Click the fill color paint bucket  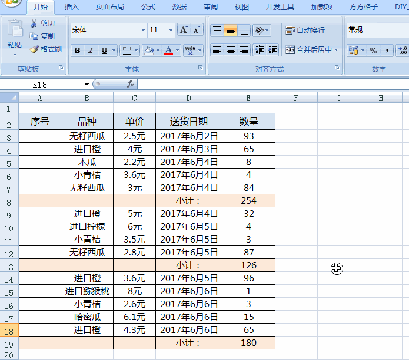click(x=149, y=51)
